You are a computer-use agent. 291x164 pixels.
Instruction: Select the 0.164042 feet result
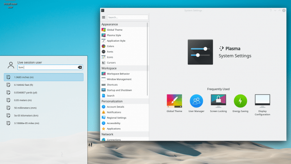[44, 85]
